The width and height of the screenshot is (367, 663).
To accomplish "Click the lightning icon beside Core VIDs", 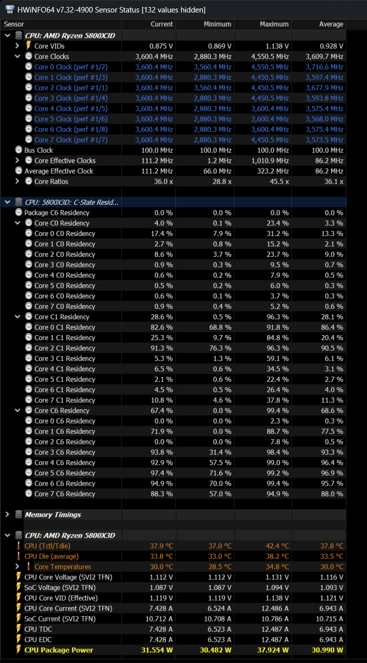I will pos(28,46).
